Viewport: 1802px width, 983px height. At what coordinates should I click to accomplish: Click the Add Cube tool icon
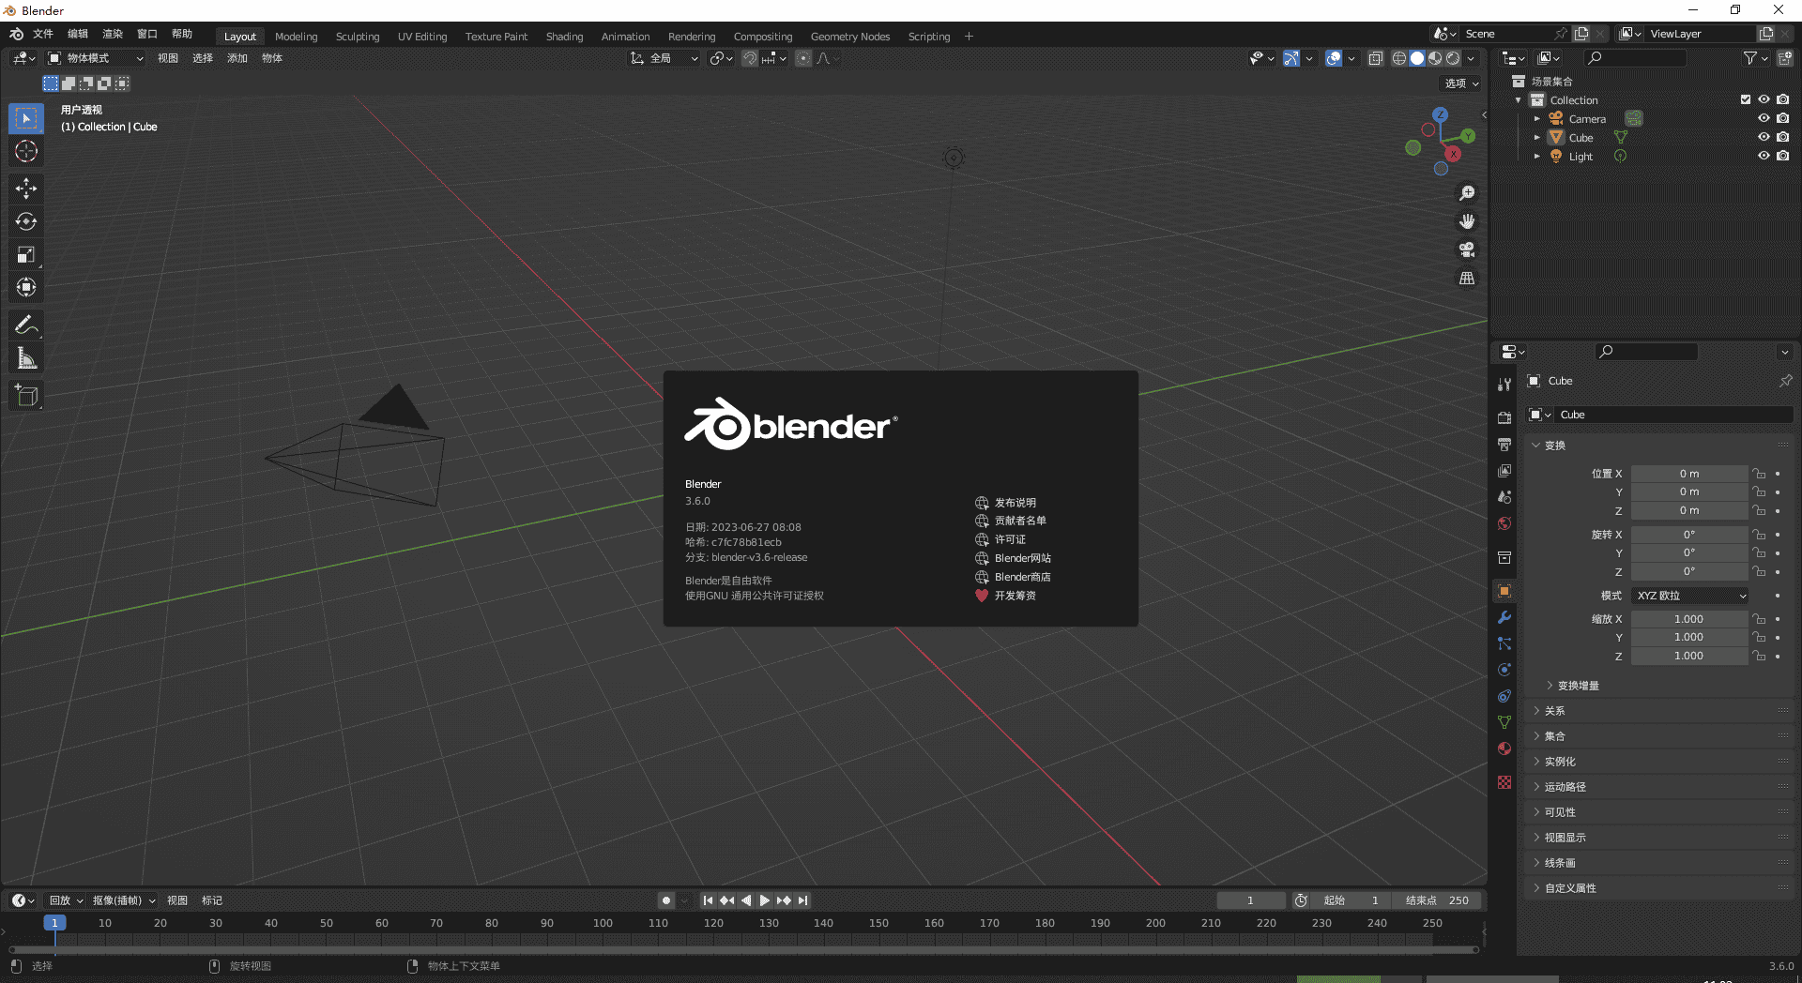tap(26, 396)
